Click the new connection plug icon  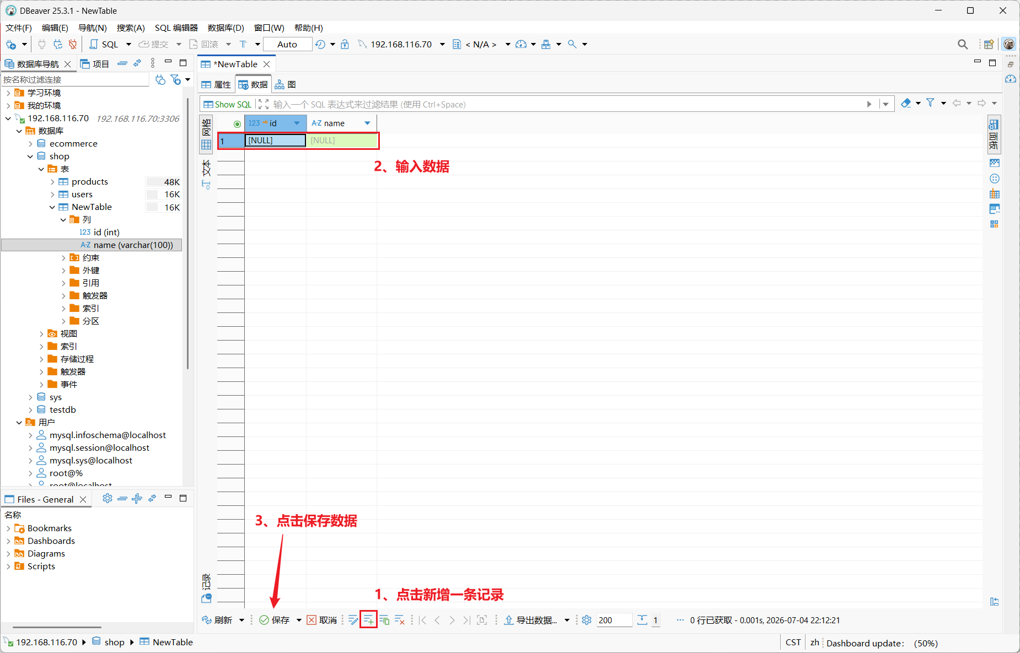10,44
